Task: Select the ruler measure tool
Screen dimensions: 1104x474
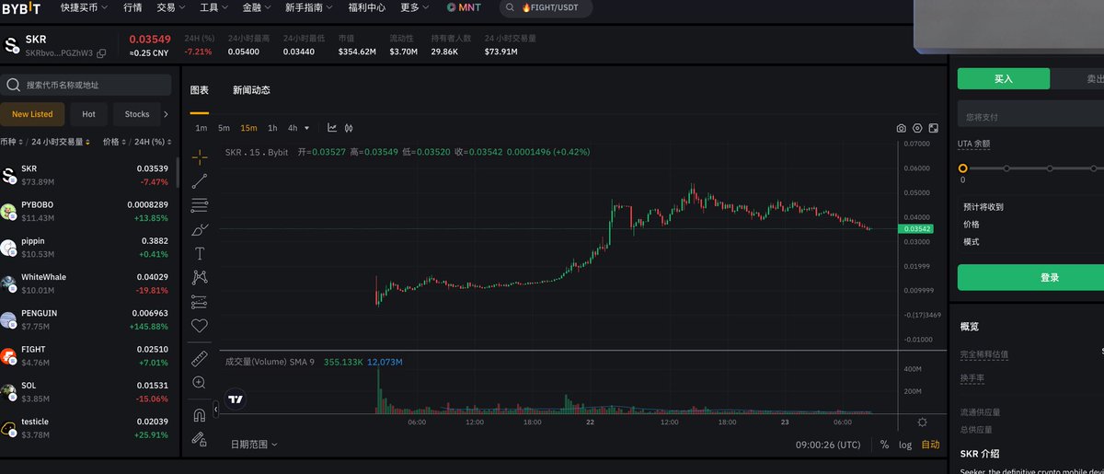Action: (x=200, y=358)
